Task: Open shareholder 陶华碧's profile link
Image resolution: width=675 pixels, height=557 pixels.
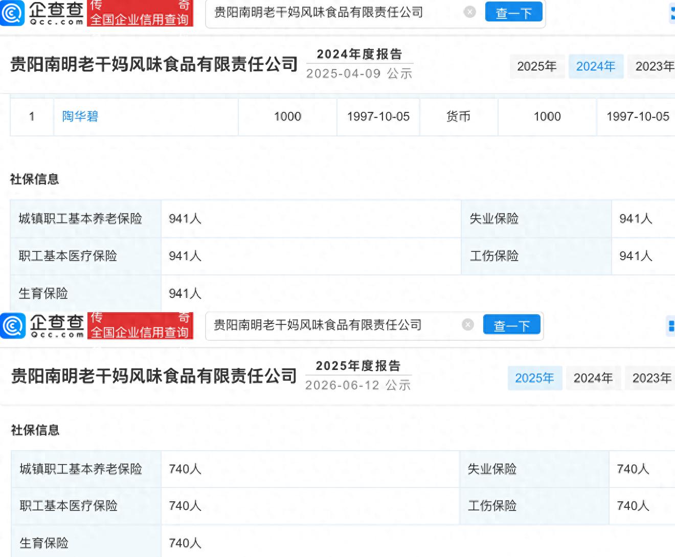Action: point(80,117)
